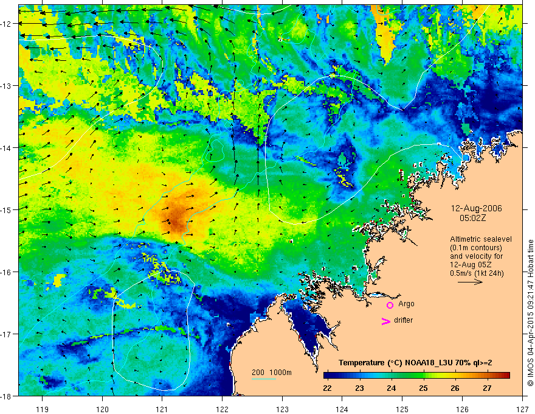This screenshot has width=535, height=414.
Task: Click the latitude axis label -13
Action: click(7, 86)
